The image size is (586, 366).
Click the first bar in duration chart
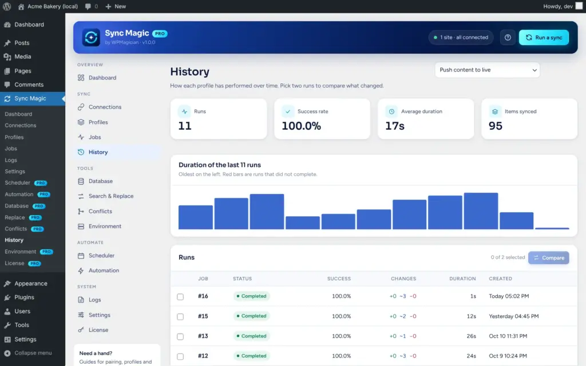click(x=196, y=217)
